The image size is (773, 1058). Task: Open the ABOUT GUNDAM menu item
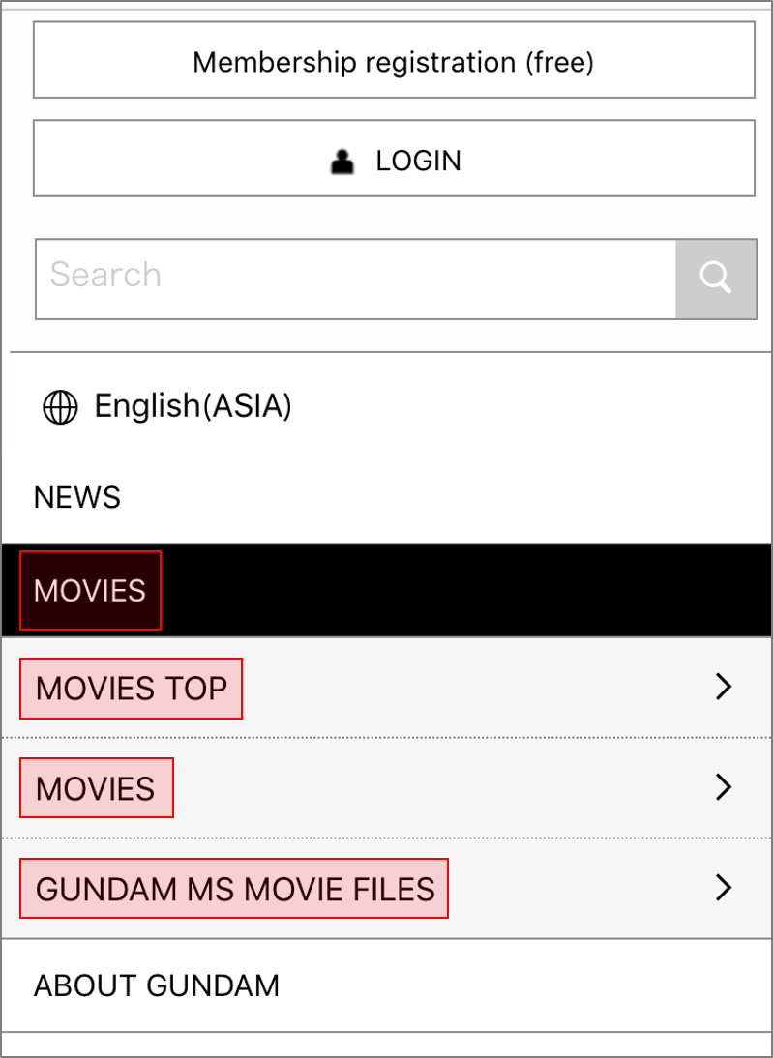click(157, 985)
